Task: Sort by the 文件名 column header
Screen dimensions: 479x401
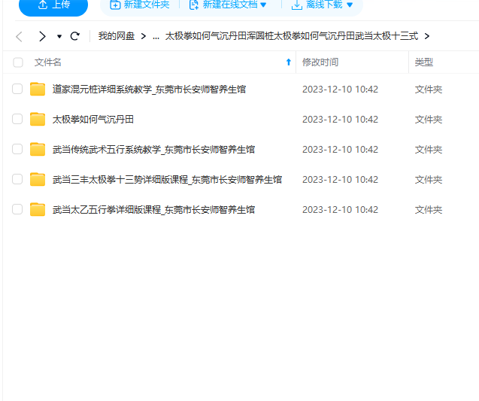Action: tap(48, 62)
